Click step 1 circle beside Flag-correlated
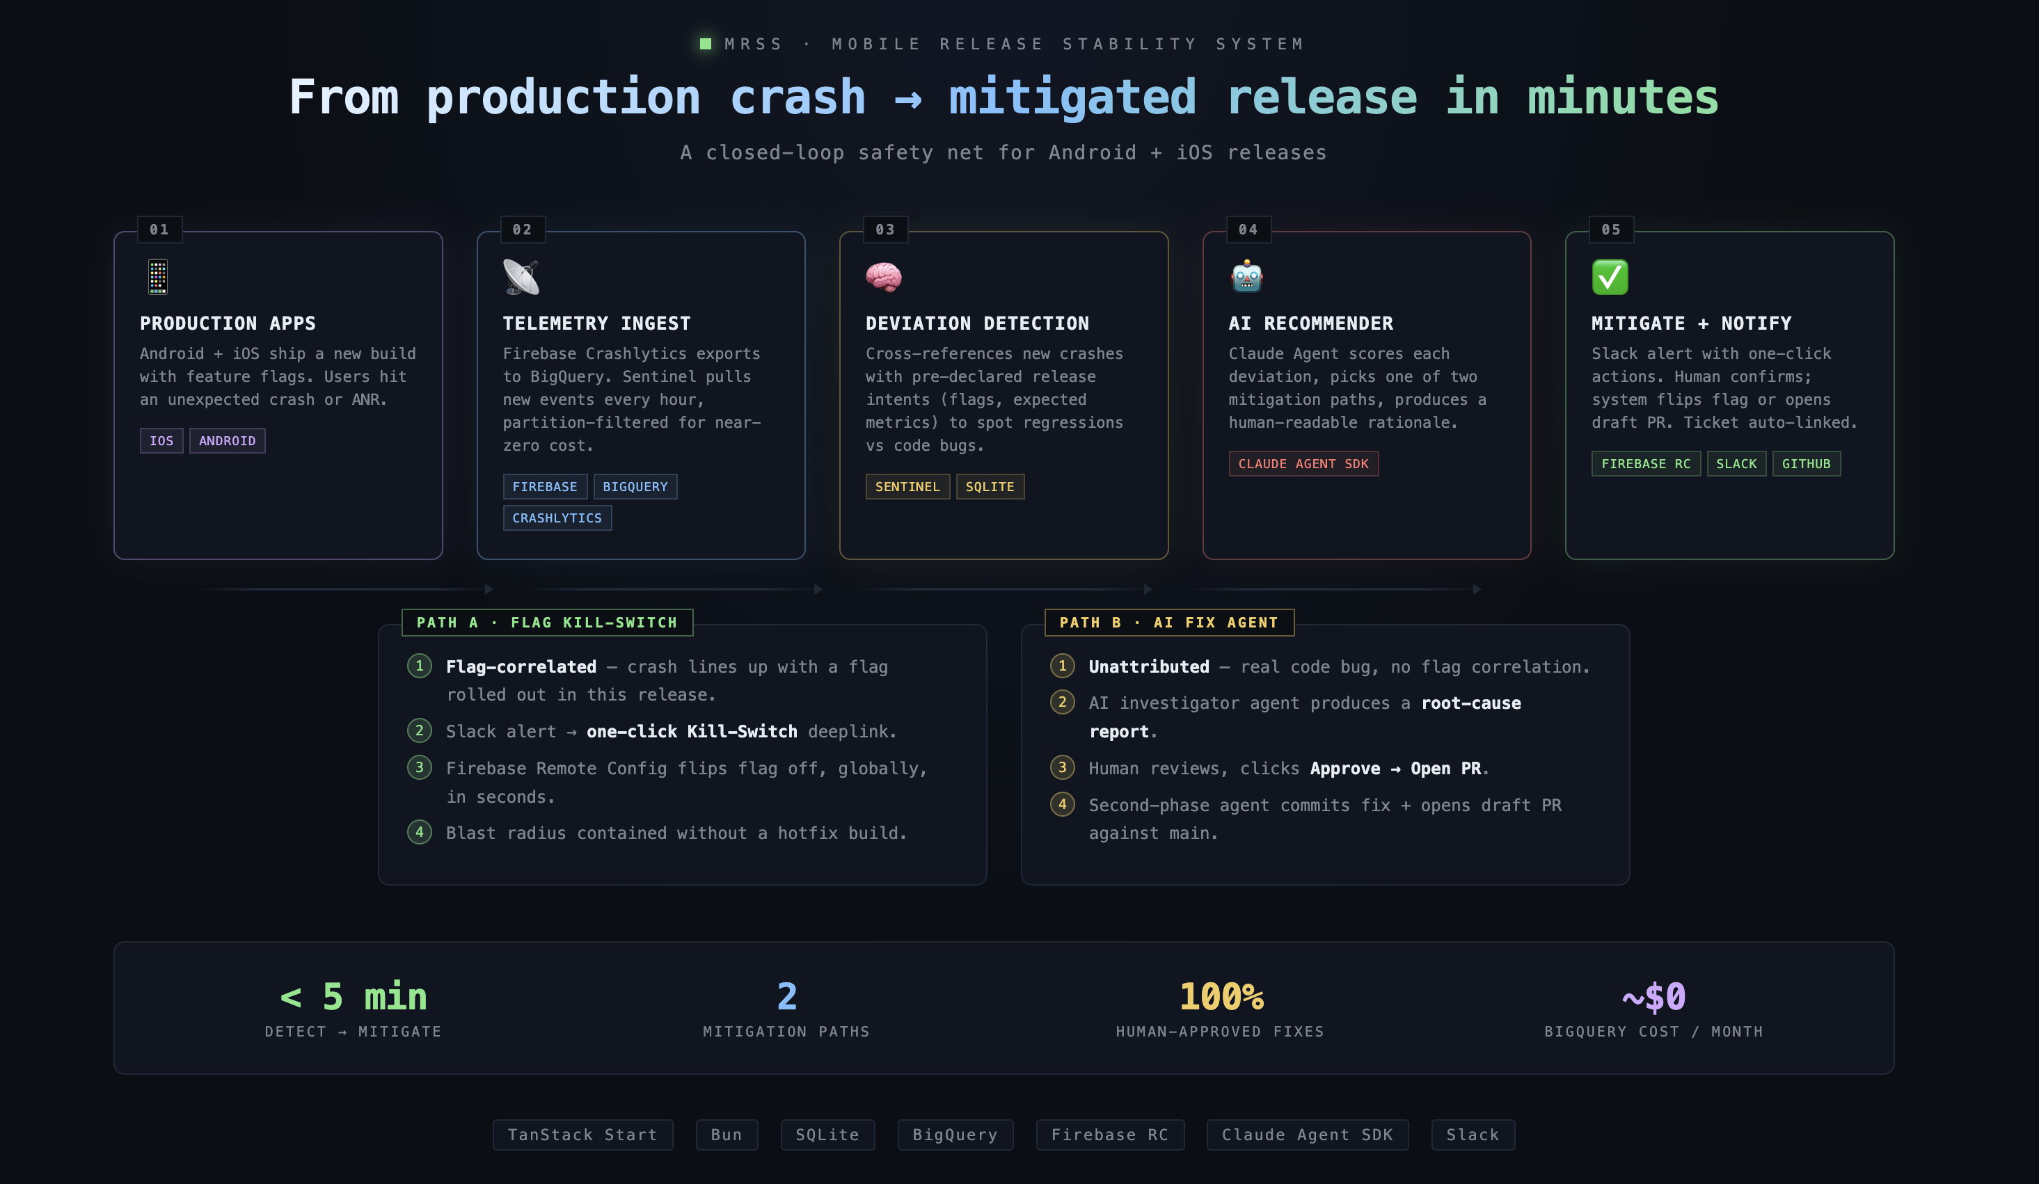 [x=419, y=666]
